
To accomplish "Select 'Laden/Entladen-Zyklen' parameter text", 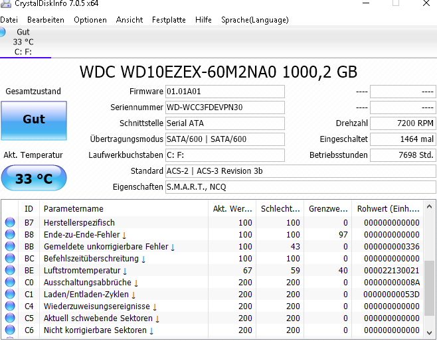I will pyautogui.click(x=86, y=295).
